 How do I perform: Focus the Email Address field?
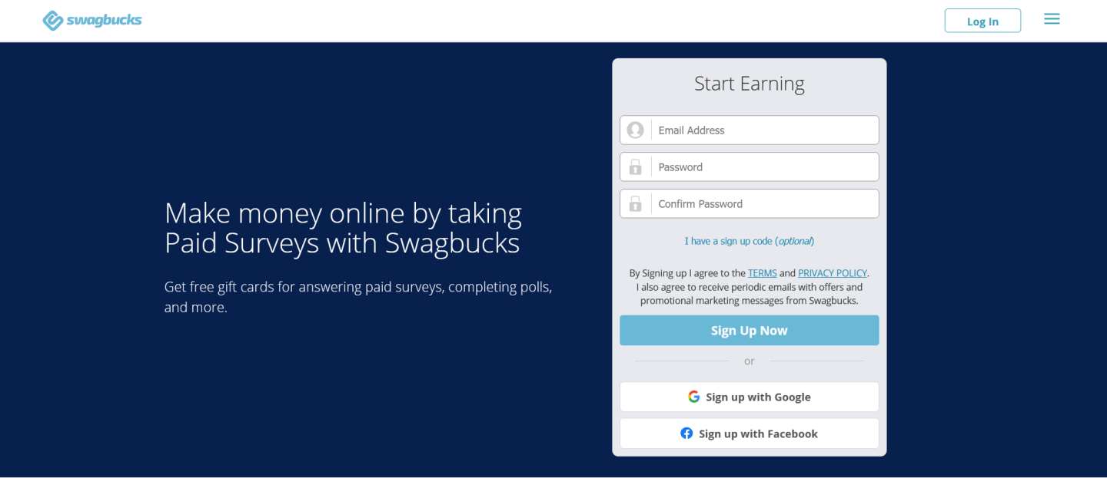763,130
